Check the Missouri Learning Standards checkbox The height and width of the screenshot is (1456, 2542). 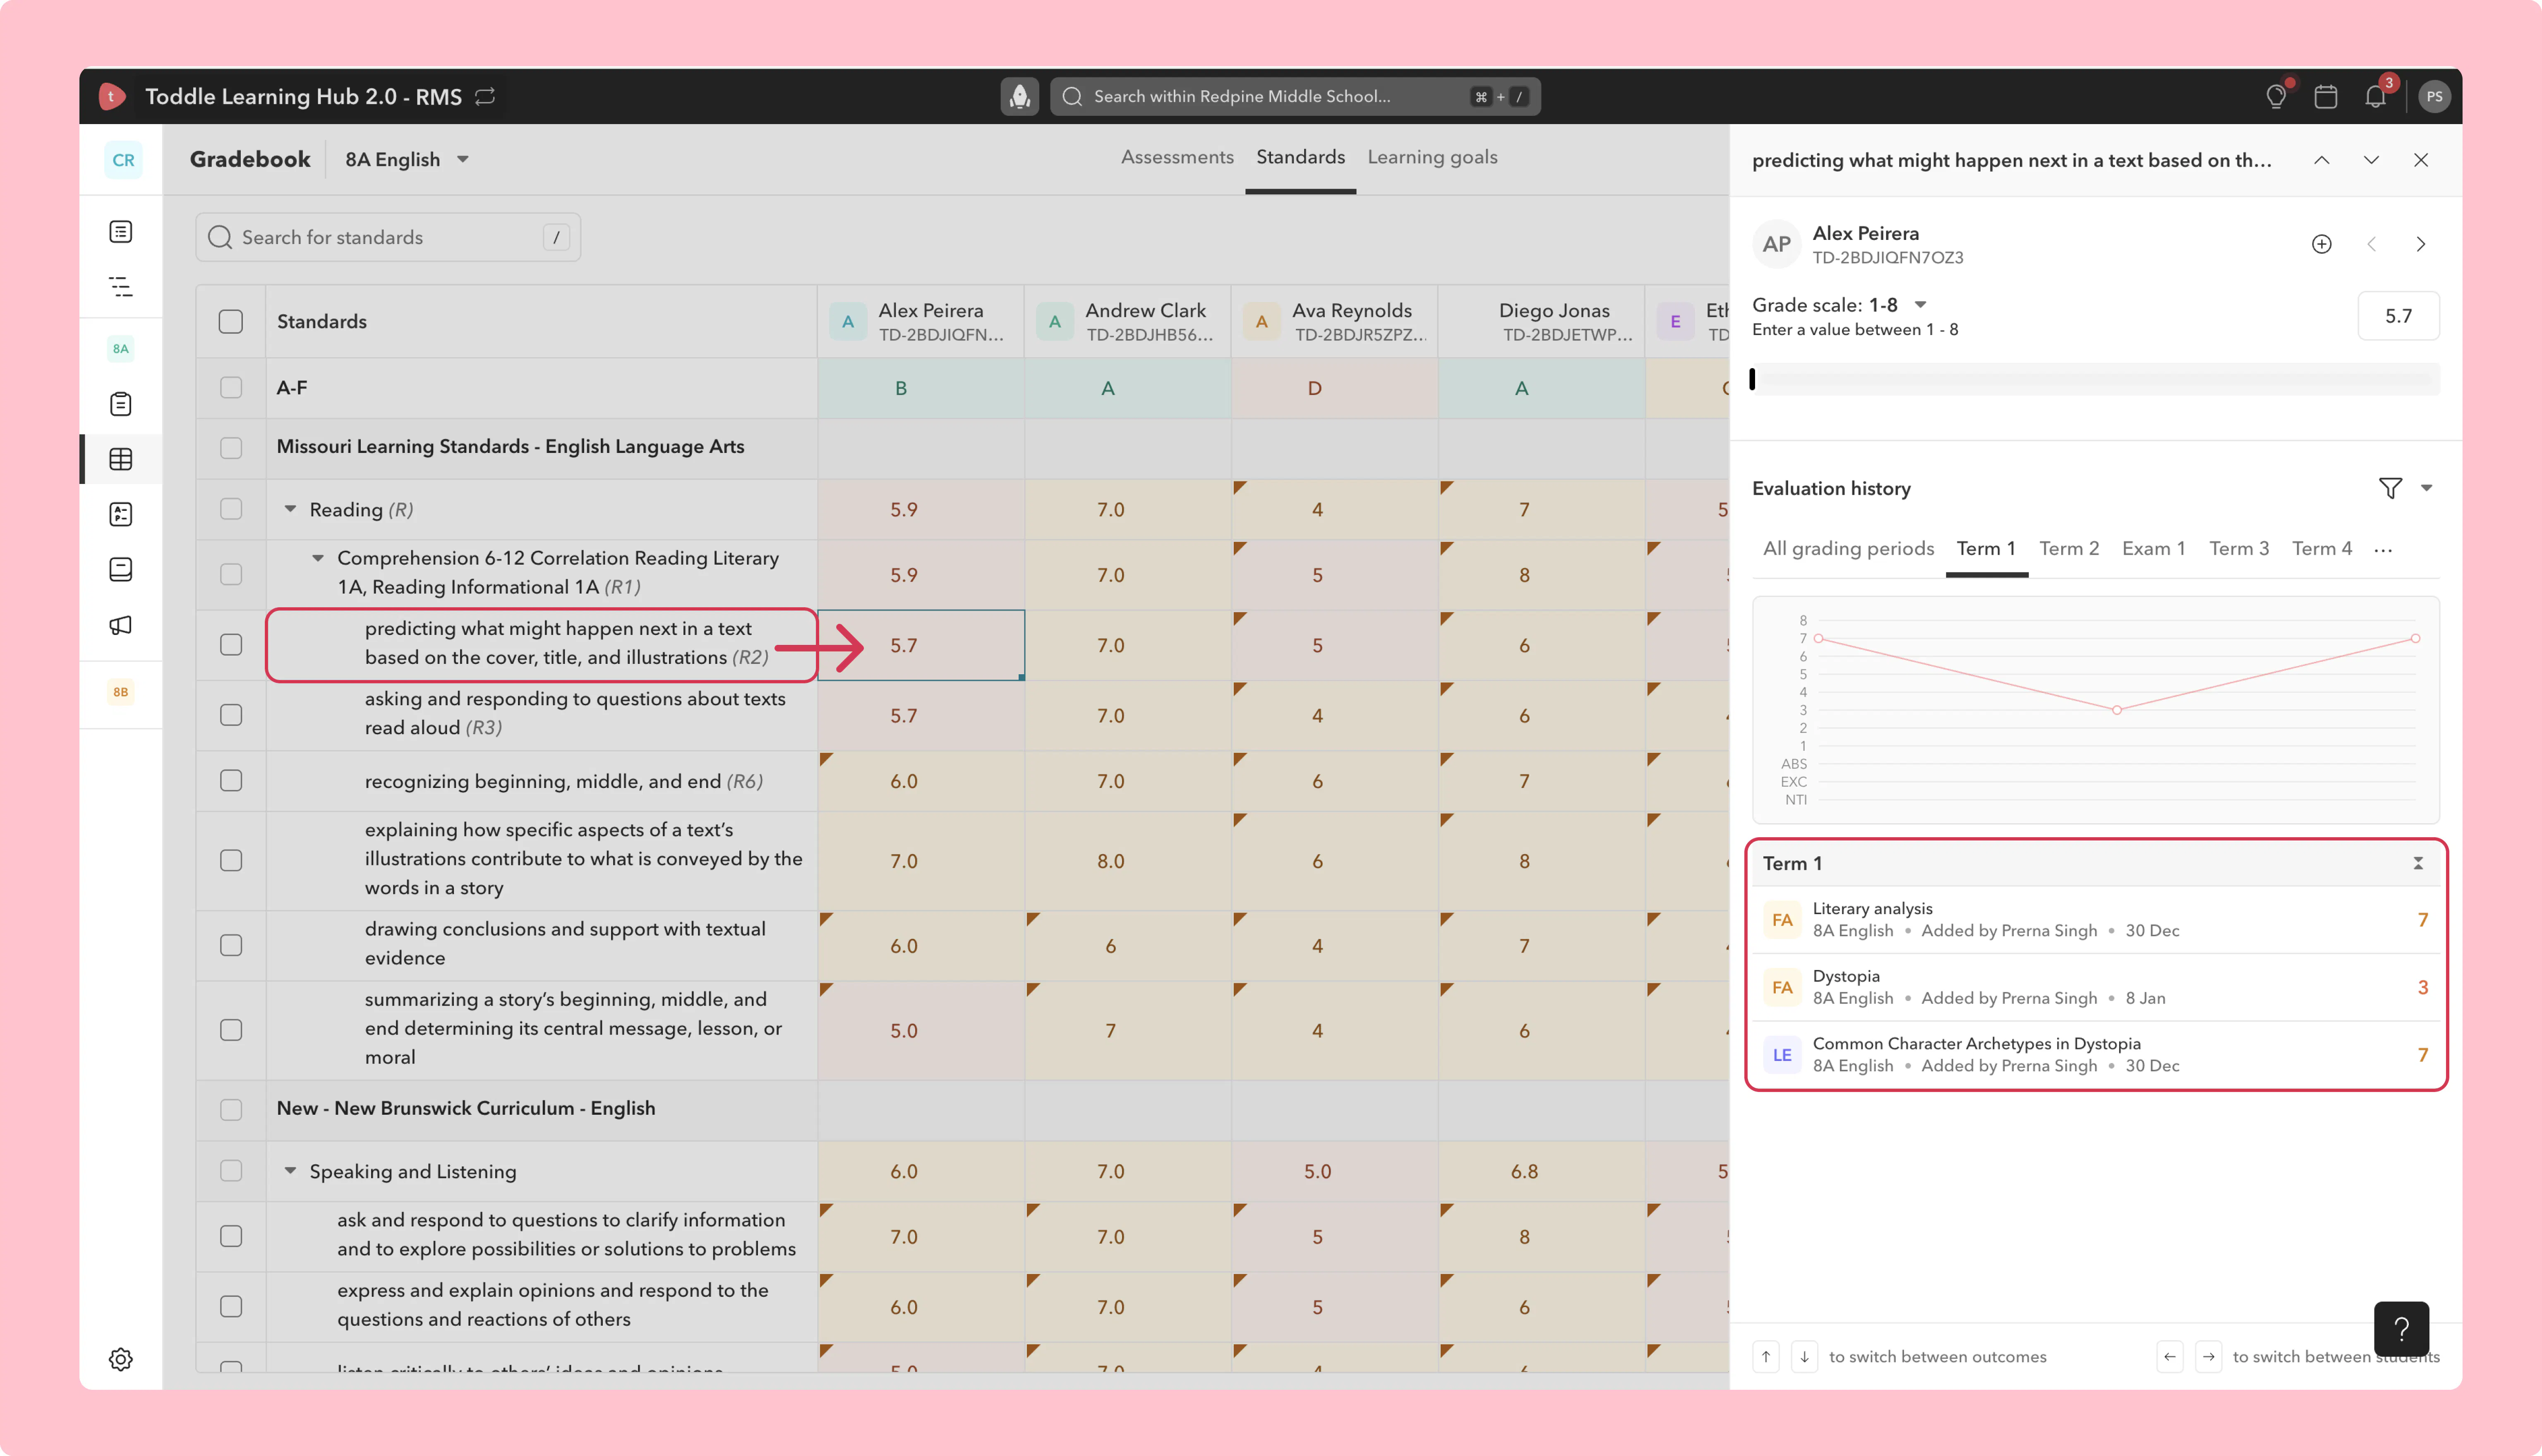point(231,447)
